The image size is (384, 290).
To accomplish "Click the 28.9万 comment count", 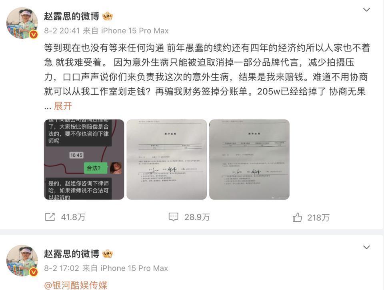I will pos(197,217).
